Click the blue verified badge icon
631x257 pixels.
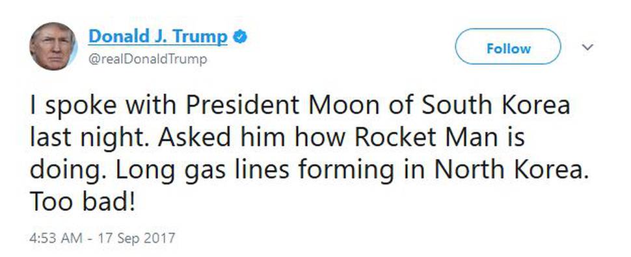tap(240, 37)
